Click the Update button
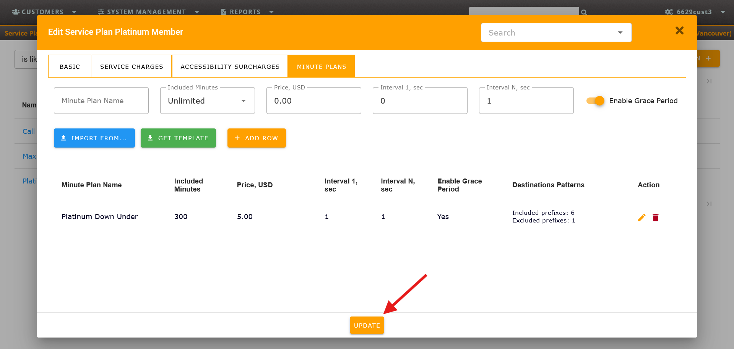The height and width of the screenshot is (349, 734). pos(367,325)
